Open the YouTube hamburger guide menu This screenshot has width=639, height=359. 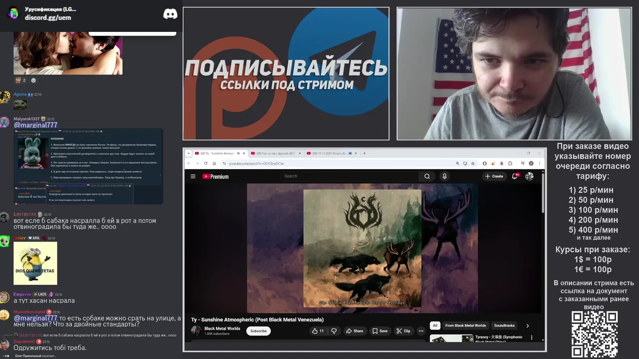coord(193,176)
